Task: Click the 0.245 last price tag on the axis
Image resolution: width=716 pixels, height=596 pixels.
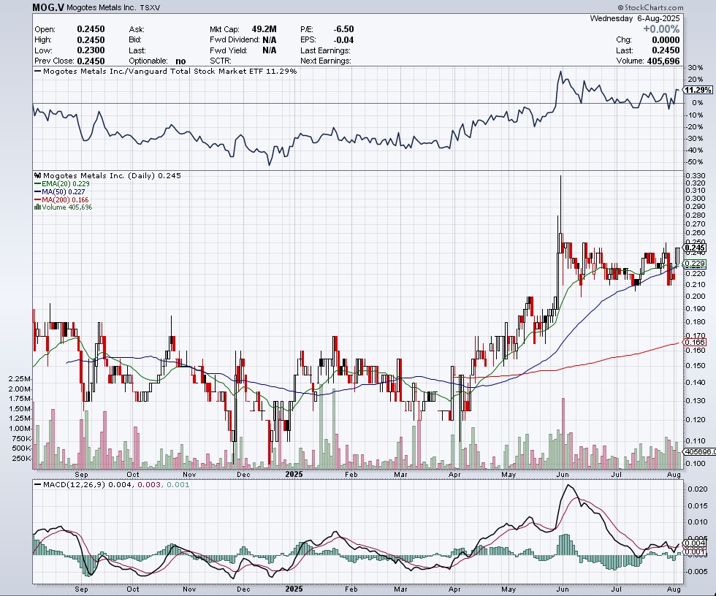Action: tap(696, 248)
